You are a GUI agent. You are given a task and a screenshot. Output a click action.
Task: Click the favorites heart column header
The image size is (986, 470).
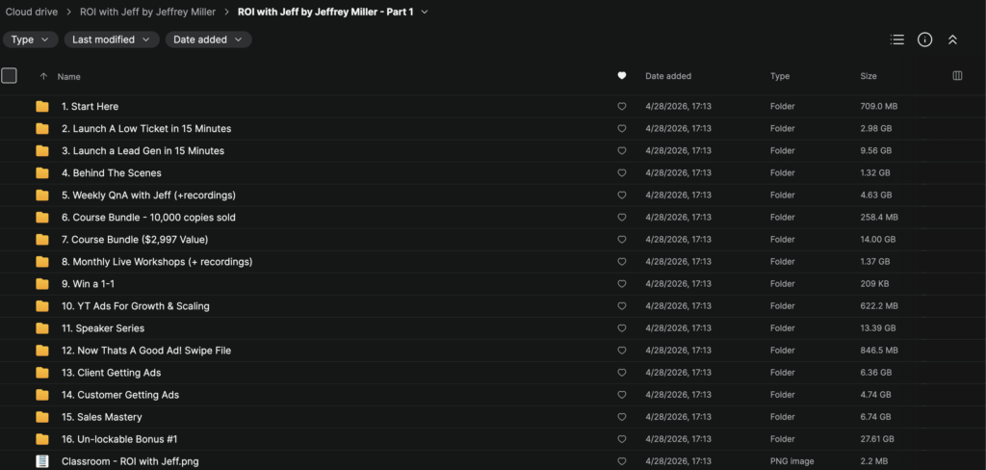[x=622, y=76]
